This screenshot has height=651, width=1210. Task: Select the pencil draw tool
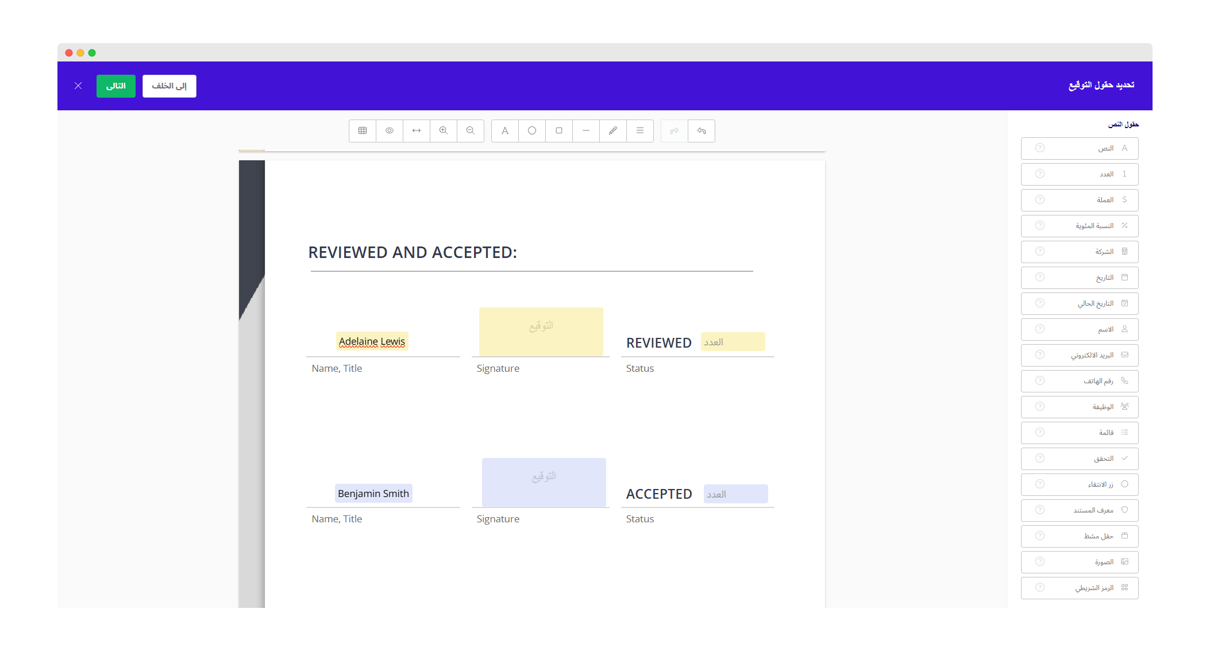tap(613, 131)
